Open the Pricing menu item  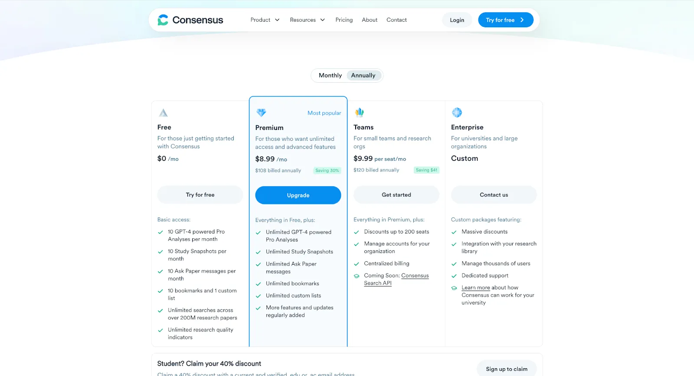pyautogui.click(x=344, y=19)
